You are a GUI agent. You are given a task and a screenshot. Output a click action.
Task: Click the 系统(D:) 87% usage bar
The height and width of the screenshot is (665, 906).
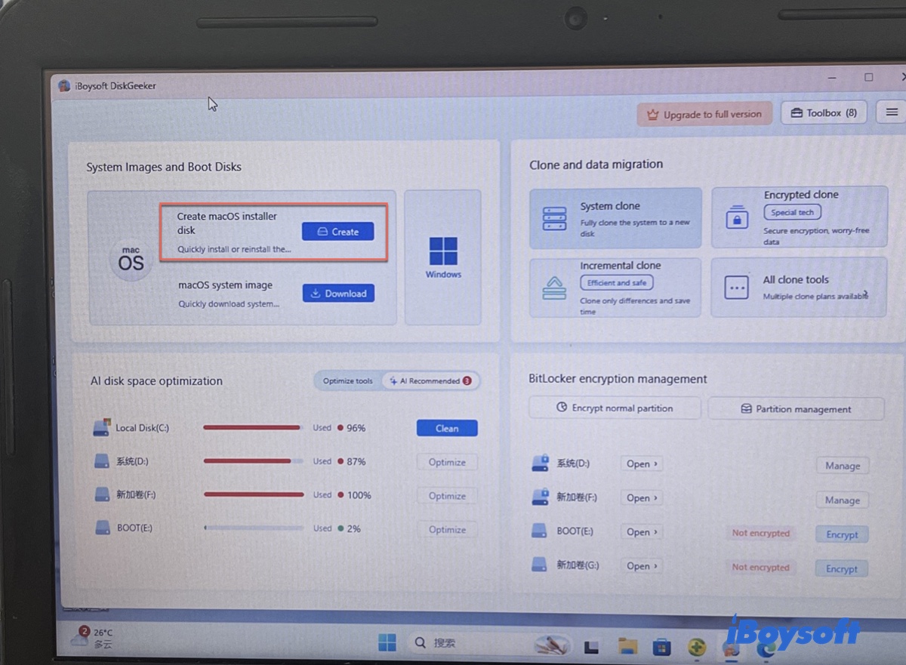253,461
